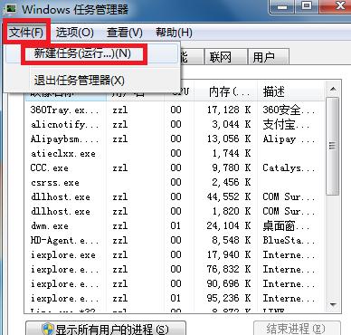Click the BlueSta... description cell
The height and width of the screenshot is (335, 351).
[x=289, y=240]
